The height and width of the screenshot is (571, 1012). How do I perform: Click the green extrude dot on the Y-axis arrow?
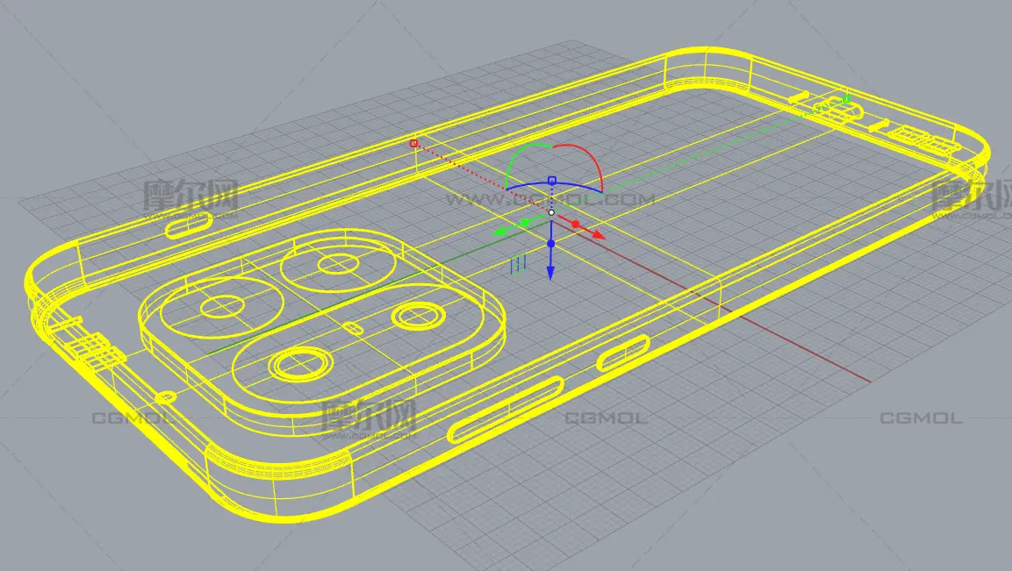coord(526,223)
